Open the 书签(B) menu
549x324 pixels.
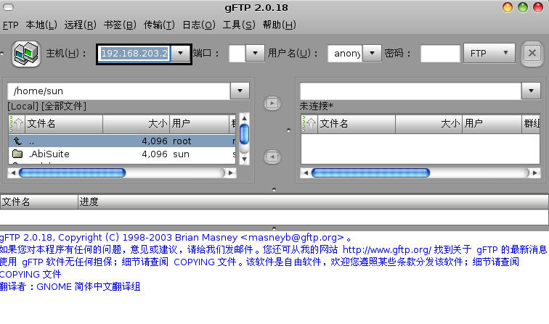(120, 25)
